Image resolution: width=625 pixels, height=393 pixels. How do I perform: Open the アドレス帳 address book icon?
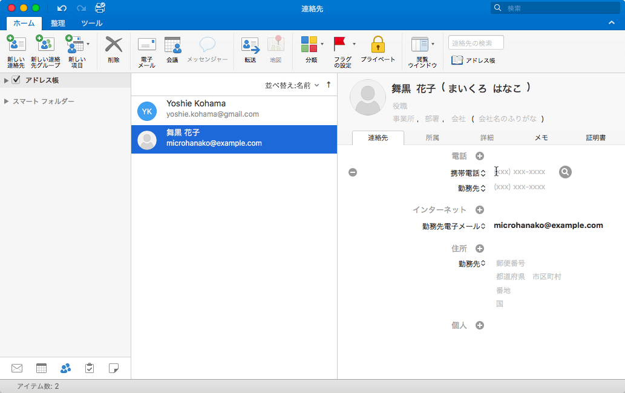click(457, 60)
